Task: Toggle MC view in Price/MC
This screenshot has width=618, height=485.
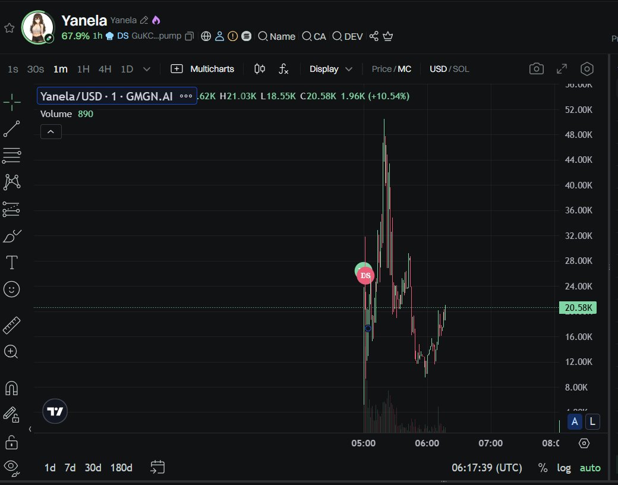Action: tap(405, 69)
